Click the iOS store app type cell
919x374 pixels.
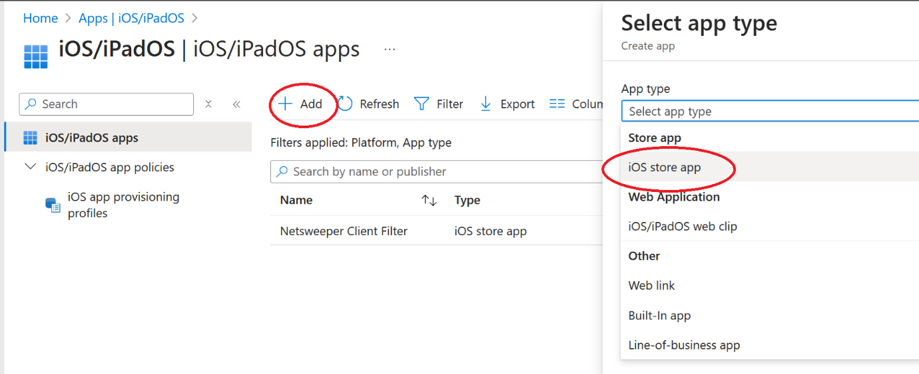(x=491, y=231)
